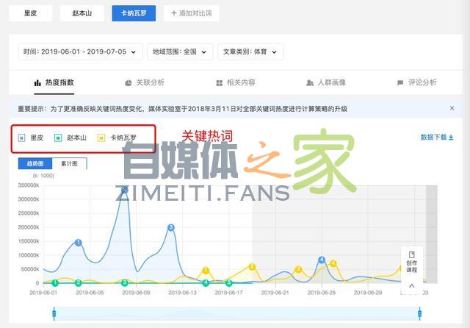Click the download arrow icon by 数据下载
470x328 pixels.
451,138
